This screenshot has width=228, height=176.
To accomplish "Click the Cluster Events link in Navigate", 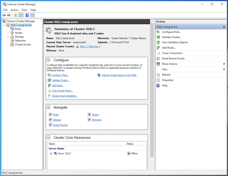I will (x=60, y=125).
